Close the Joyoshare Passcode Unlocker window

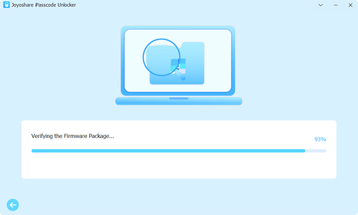pos(350,5)
